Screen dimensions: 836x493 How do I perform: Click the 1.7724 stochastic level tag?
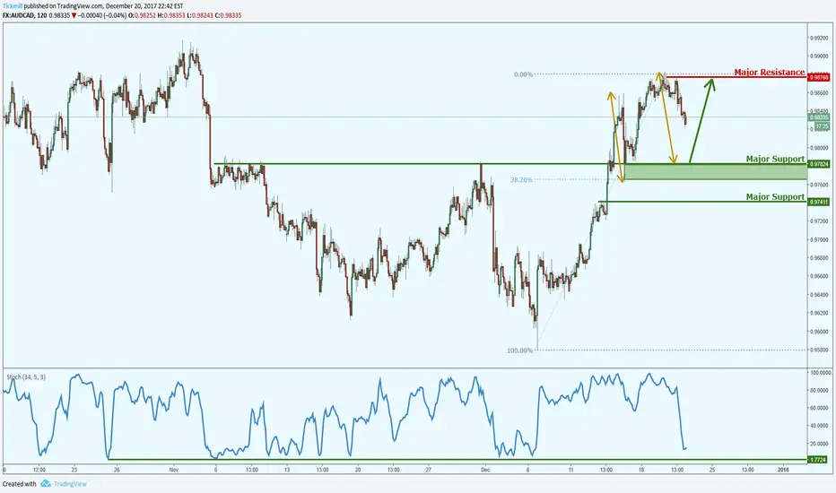coord(818,460)
